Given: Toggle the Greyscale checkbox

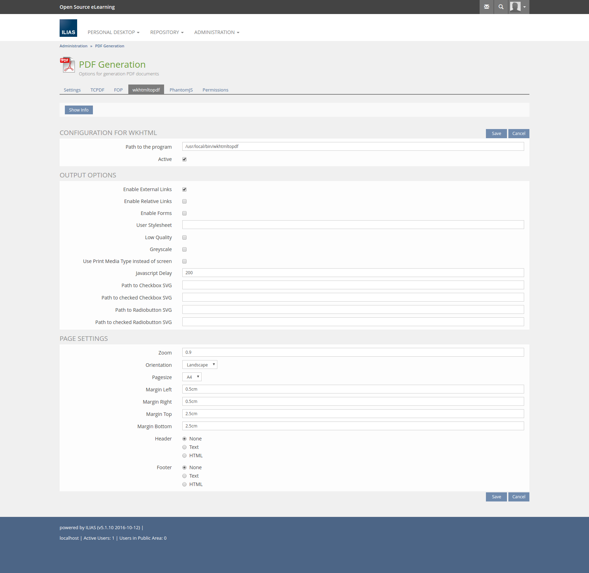Looking at the screenshot, I should [x=184, y=249].
